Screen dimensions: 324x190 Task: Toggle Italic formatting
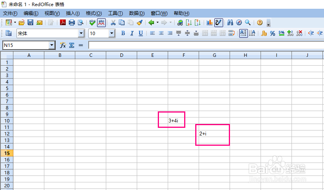[x=132, y=33]
